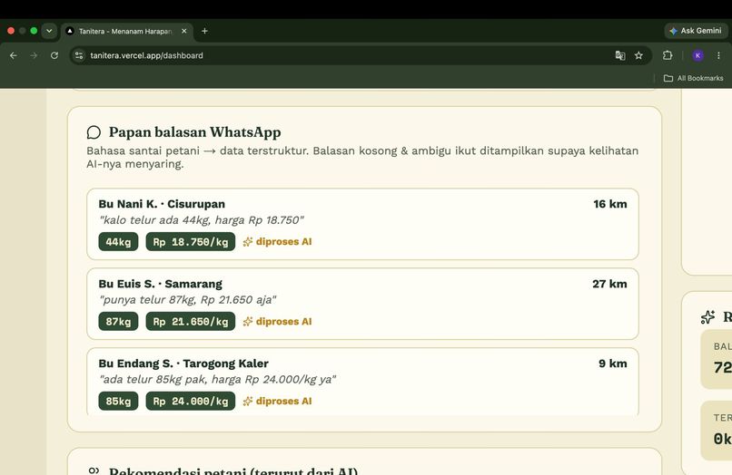
Task: Click the browser back arrow
Action: (14, 55)
